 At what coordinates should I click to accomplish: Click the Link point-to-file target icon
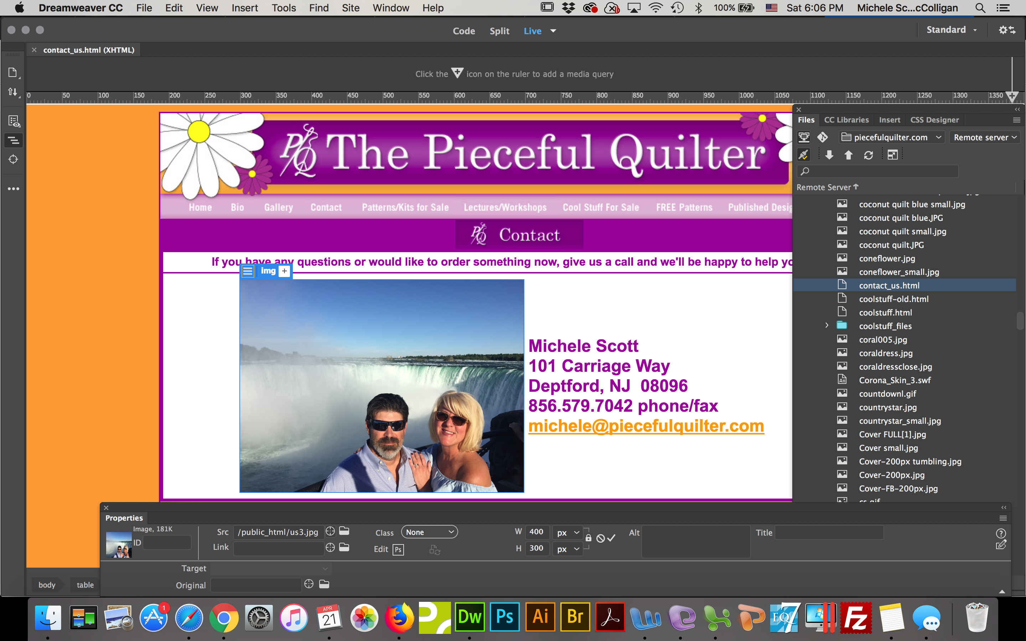tap(330, 547)
